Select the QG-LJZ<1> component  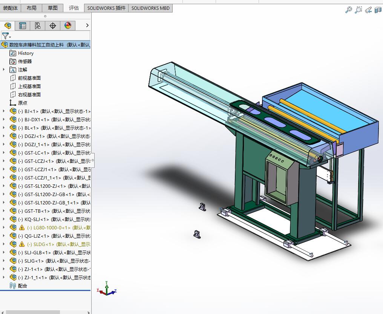tap(50, 236)
